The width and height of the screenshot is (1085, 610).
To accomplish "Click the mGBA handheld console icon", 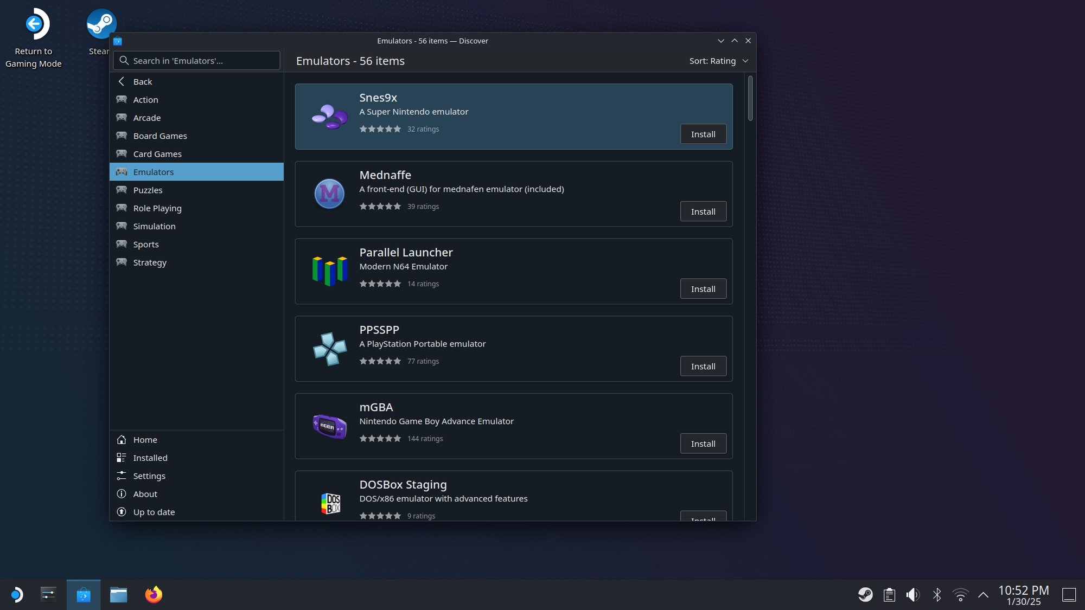I will tap(329, 426).
